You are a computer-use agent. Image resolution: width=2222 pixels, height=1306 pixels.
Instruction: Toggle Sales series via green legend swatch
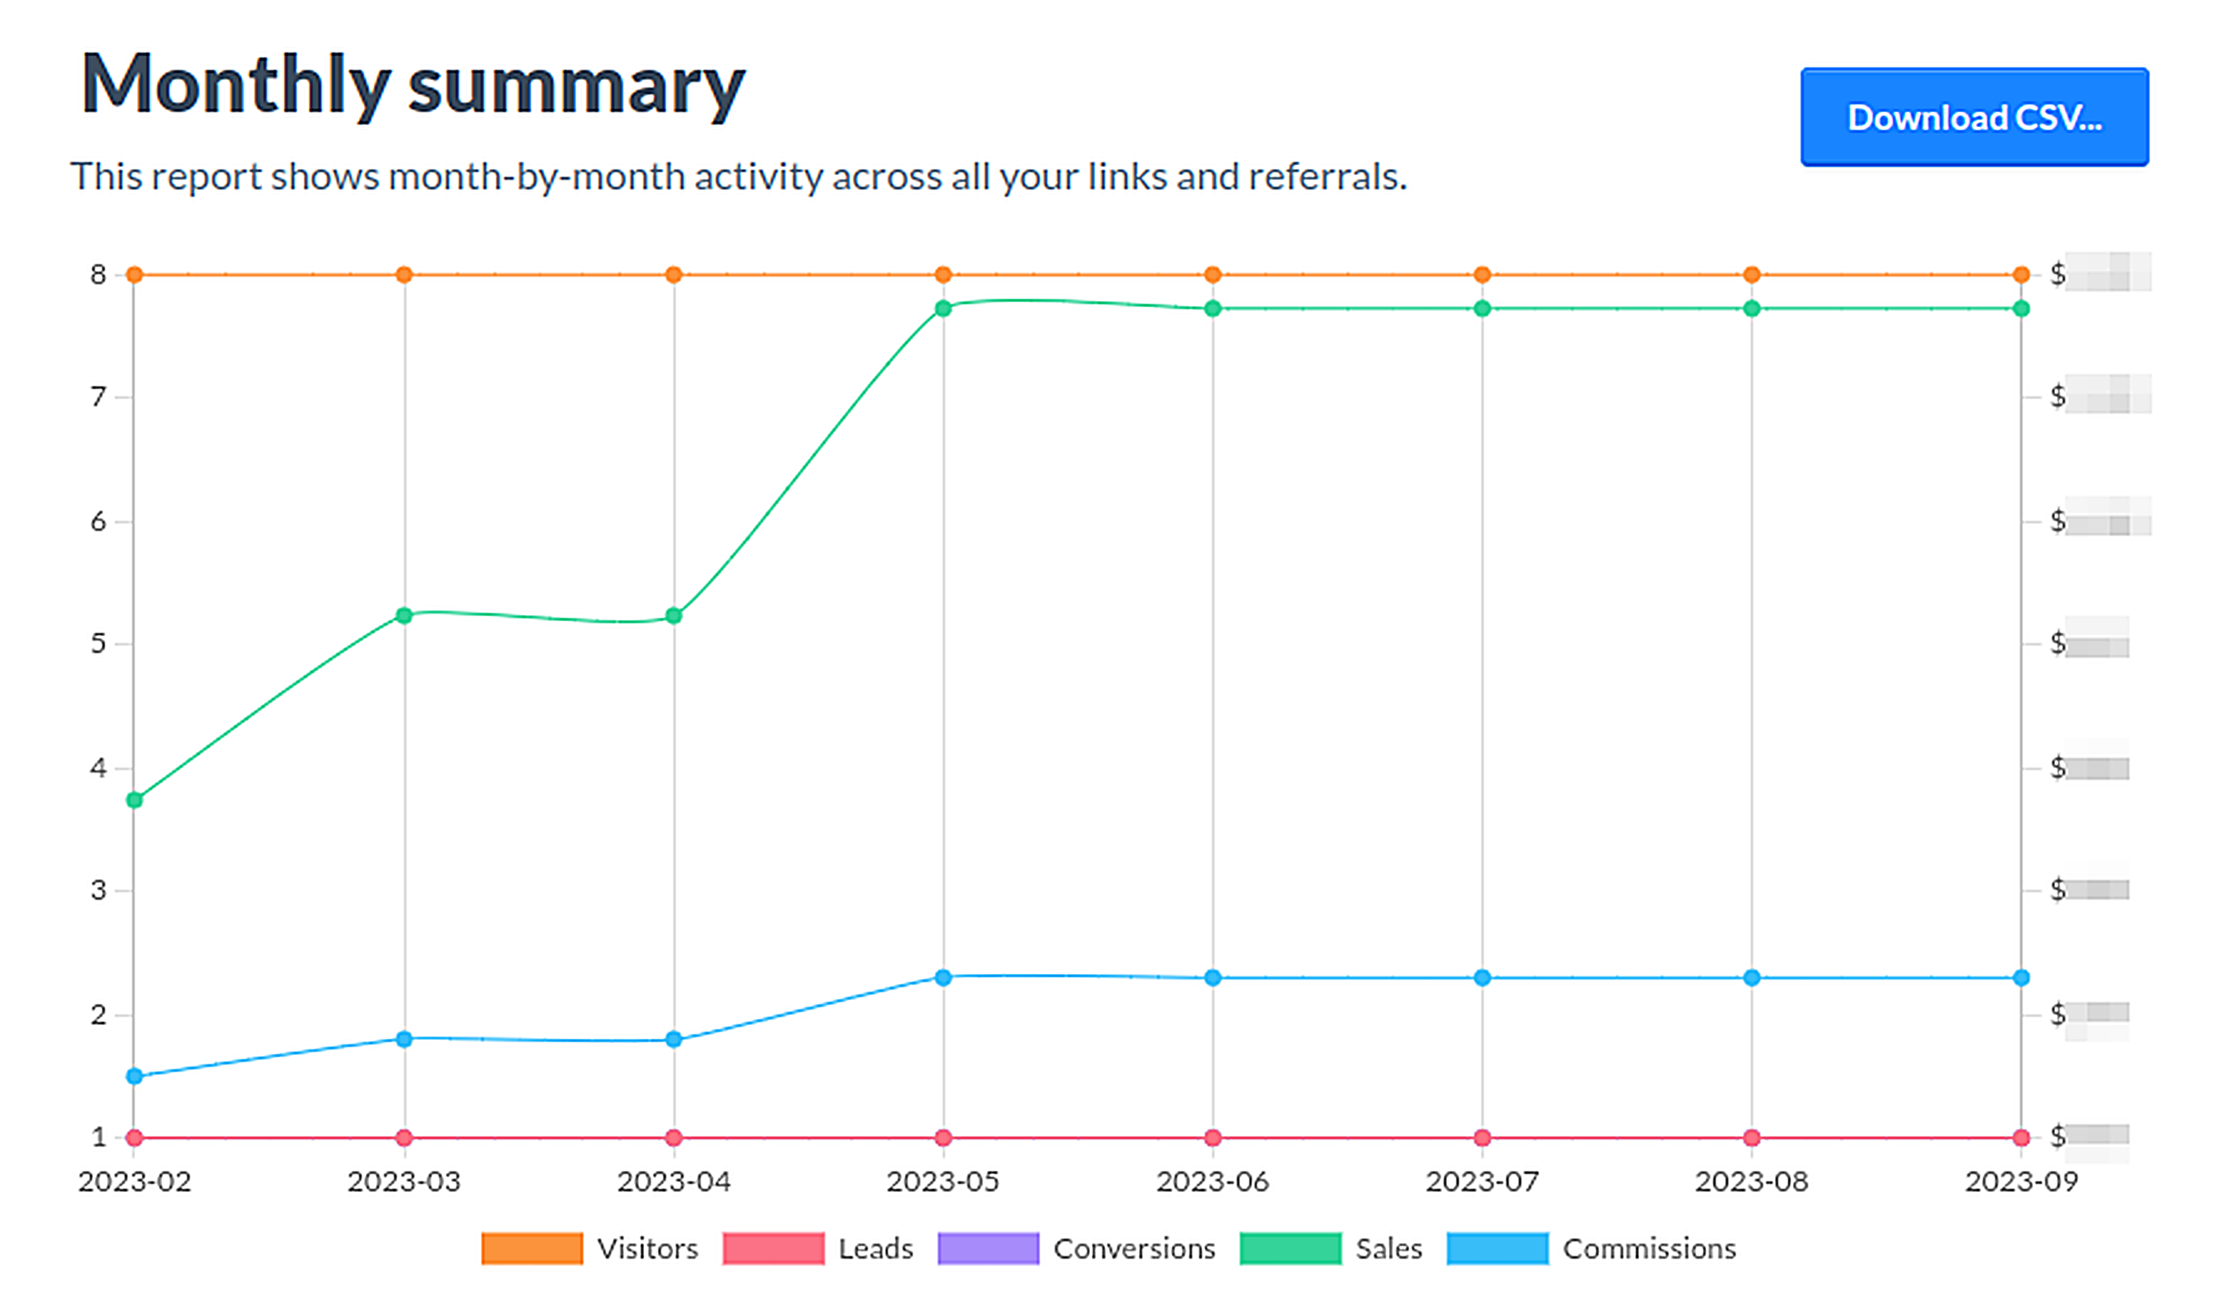1290,1249
